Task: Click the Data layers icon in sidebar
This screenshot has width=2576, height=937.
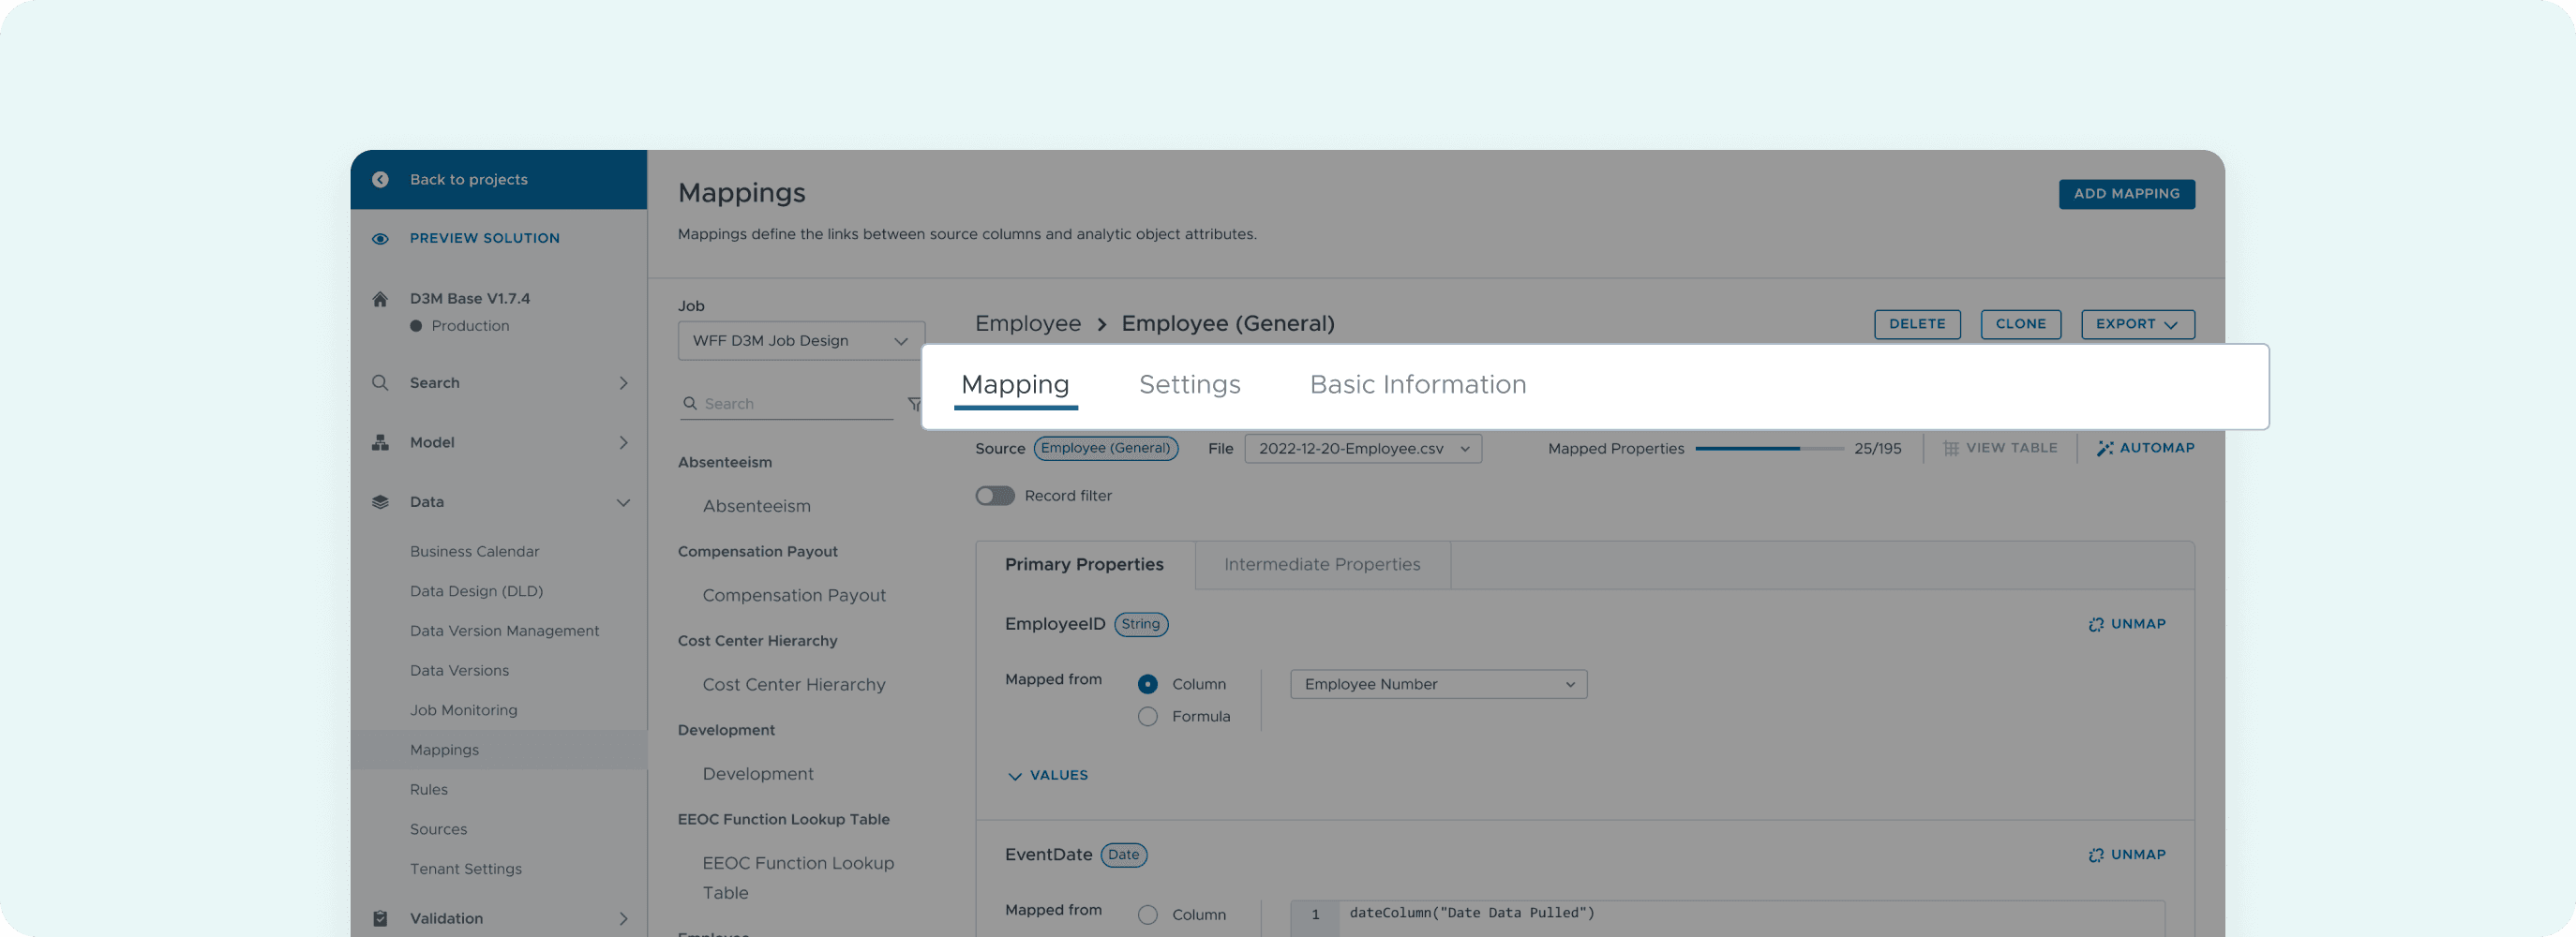Action: coord(380,501)
